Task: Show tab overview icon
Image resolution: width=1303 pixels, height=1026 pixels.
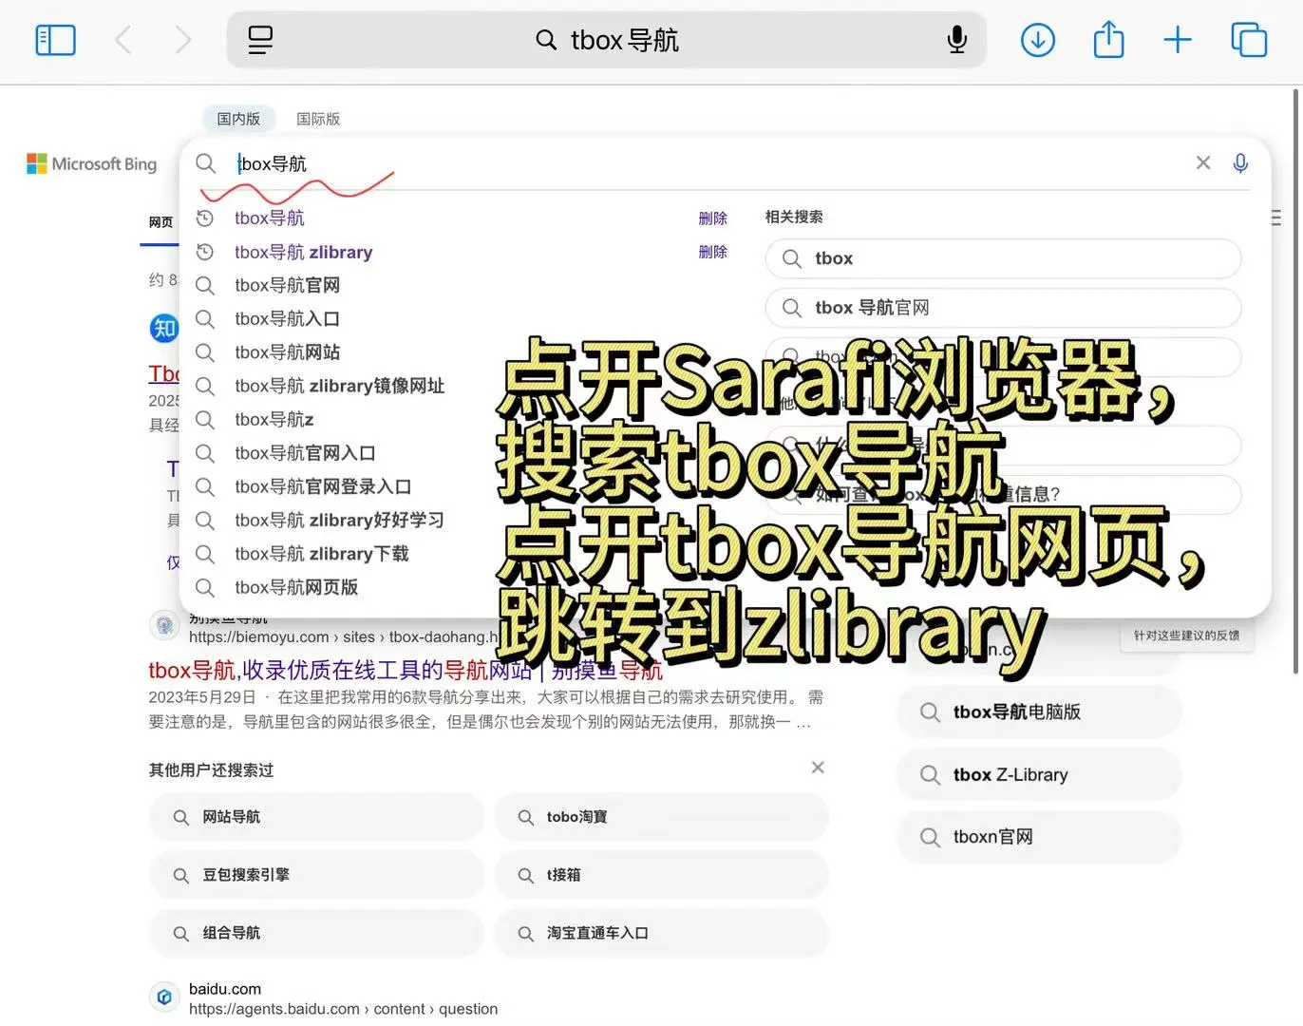Action: (1249, 40)
